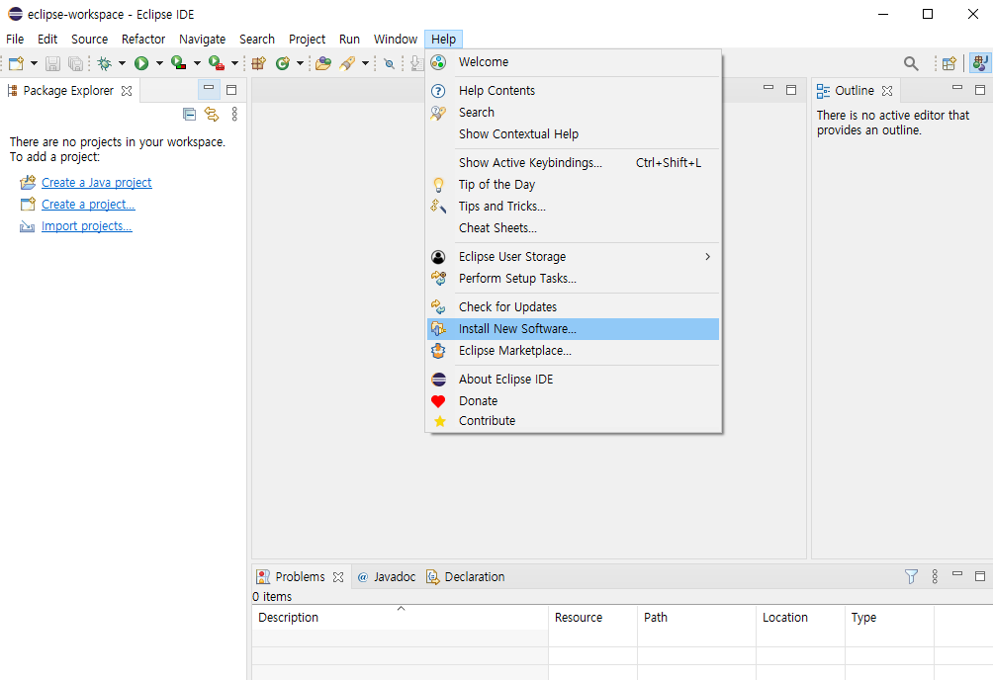Click Collapse All in Package Explorer

189,114
